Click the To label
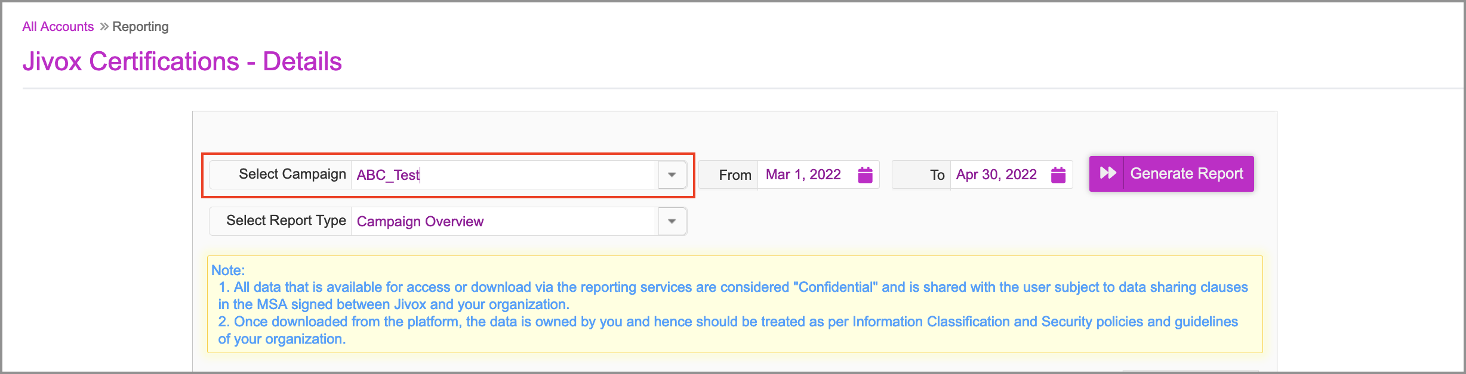The width and height of the screenshot is (1466, 374). pos(937,175)
